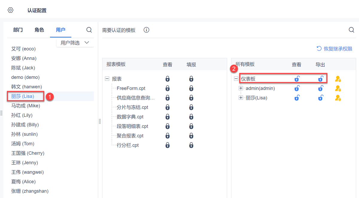Click the template search magnifier icon

[352, 30]
